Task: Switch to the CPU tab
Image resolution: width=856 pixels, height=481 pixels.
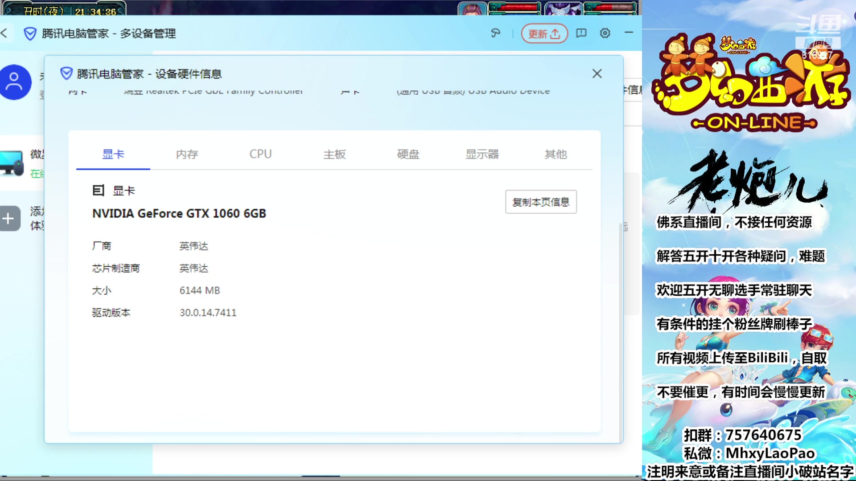Action: point(260,154)
